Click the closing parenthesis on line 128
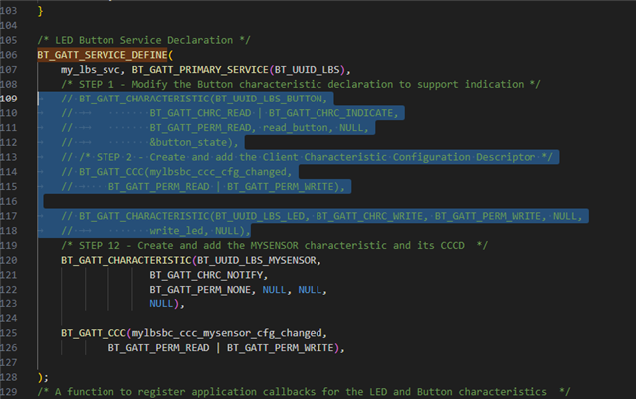 click(x=40, y=377)
